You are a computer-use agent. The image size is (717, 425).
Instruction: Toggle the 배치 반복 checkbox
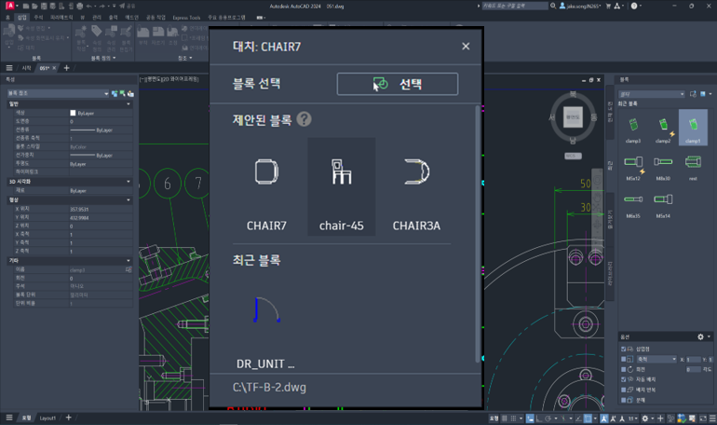point(623,390)
